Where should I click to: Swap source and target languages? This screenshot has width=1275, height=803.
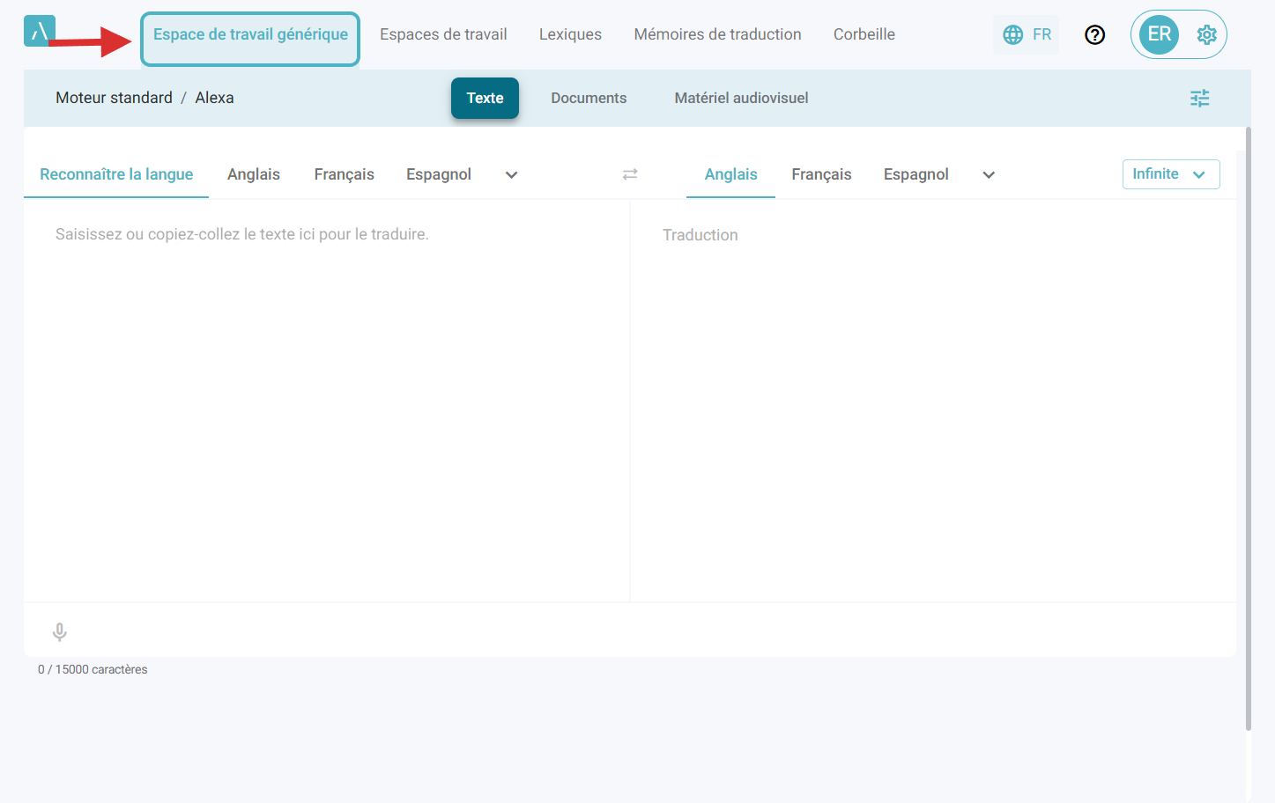tap(630, 174)
